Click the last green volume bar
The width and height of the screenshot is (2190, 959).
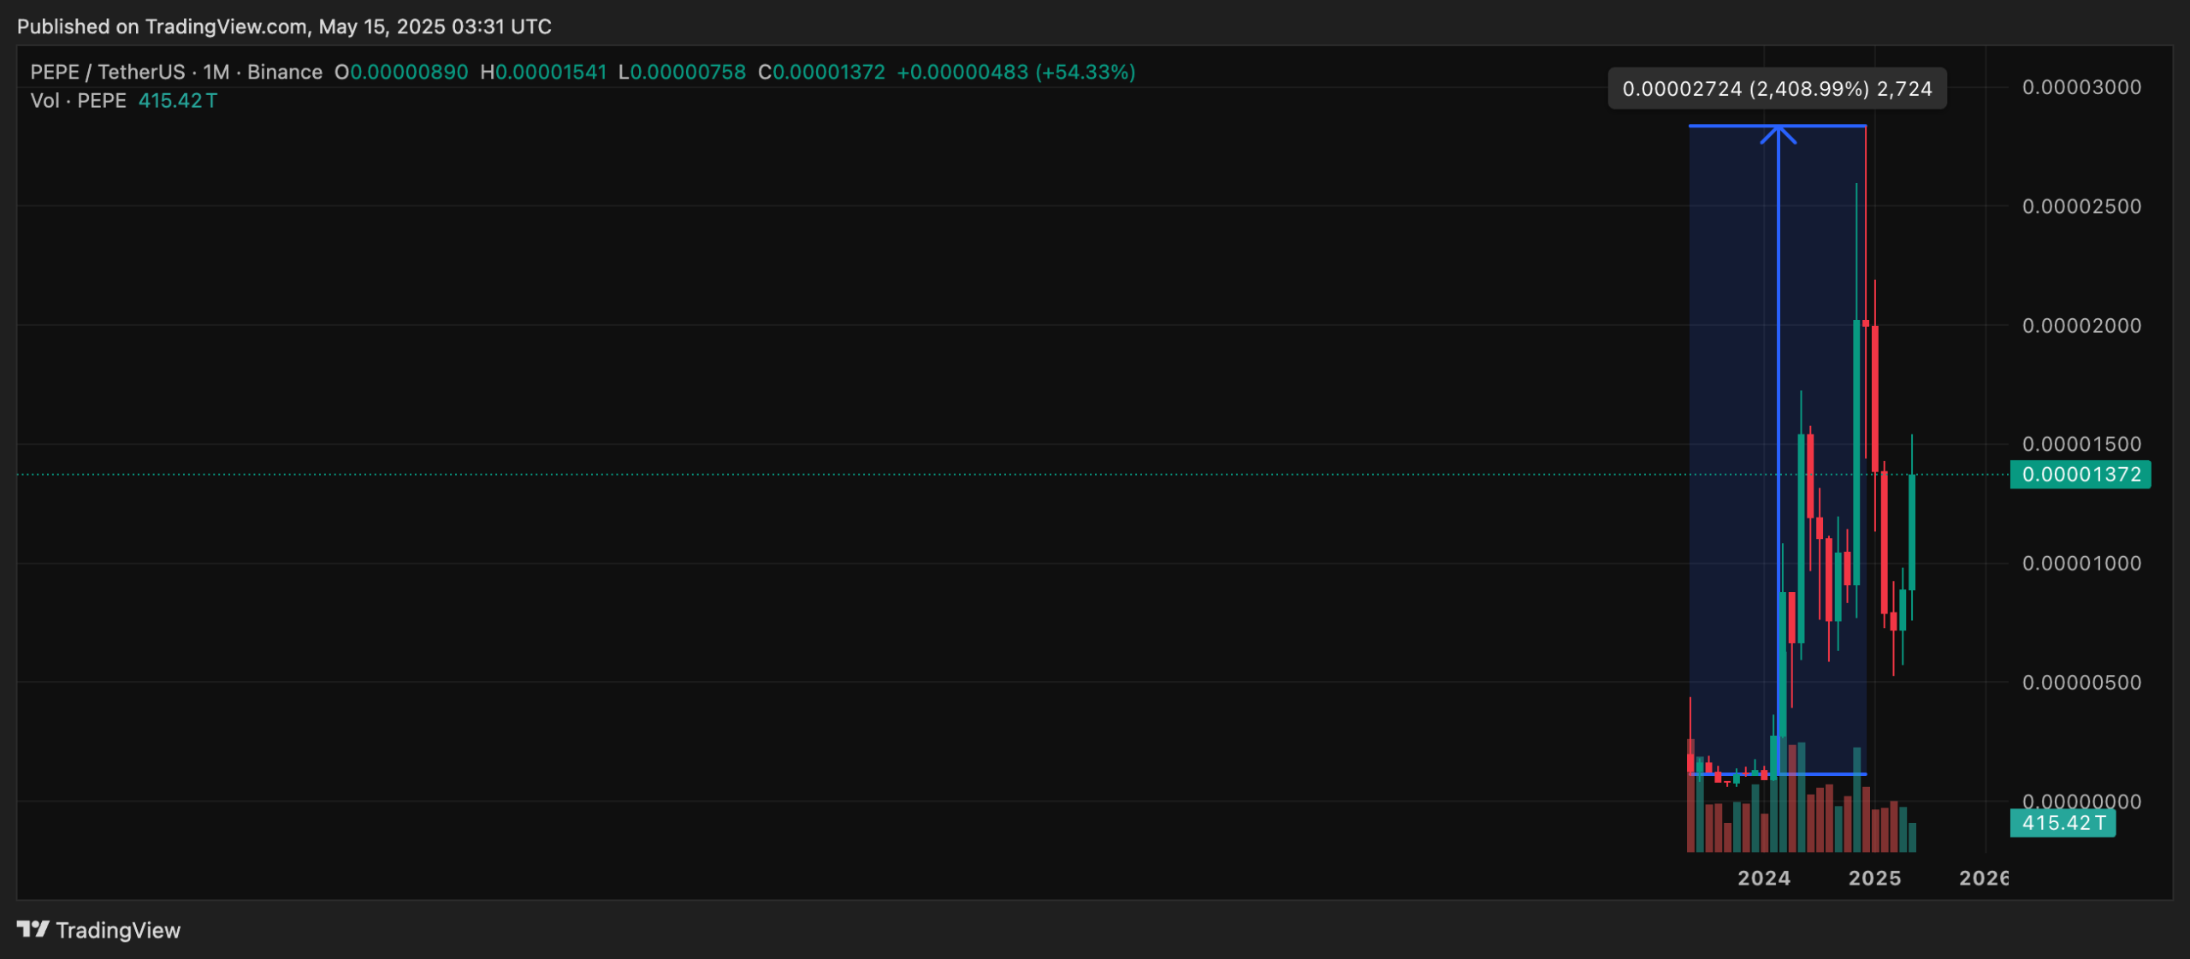tap(1912, 837)
